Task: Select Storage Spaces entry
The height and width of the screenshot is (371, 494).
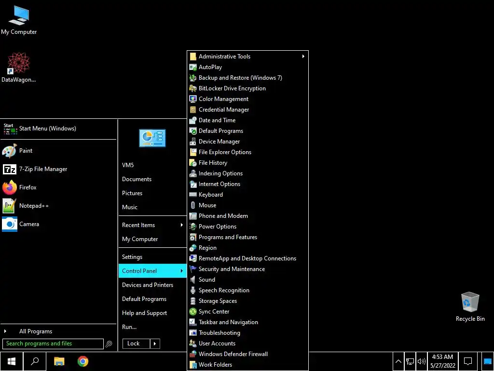Action: [x=247, y=301]
